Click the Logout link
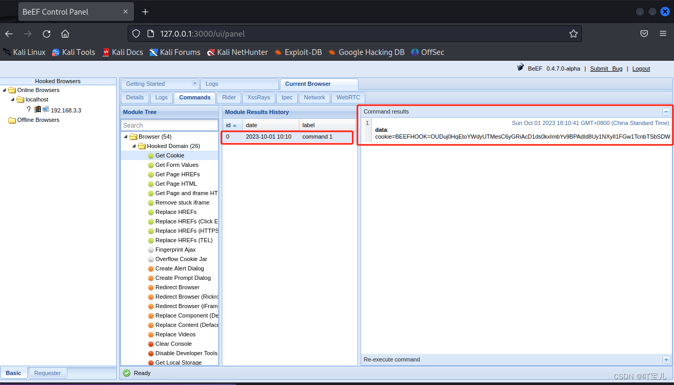Image resolution: width=674 pixels, height=385 pixels. coord(641,69)
